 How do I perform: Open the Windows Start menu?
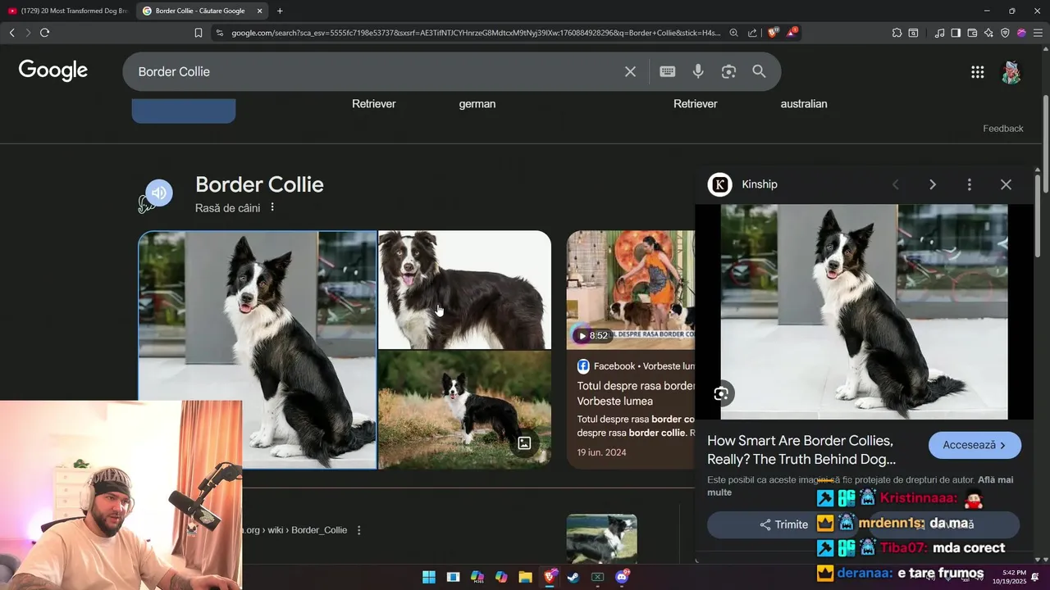429,577
